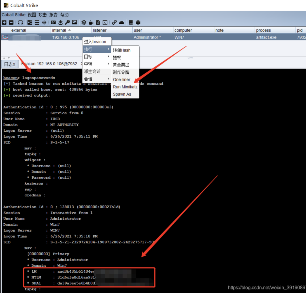Choose One-liner from submenu
Image resolution: width=306 pixels, height=293 pixels.
(x=125, y=80)
